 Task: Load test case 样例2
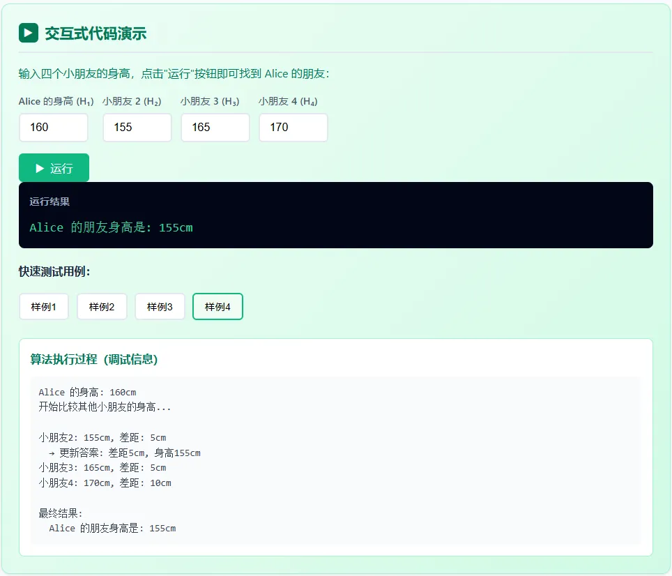102,306
